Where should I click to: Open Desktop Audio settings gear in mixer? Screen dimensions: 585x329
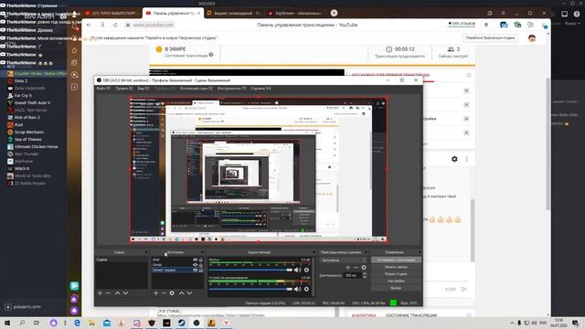click(x=306, y=289)
